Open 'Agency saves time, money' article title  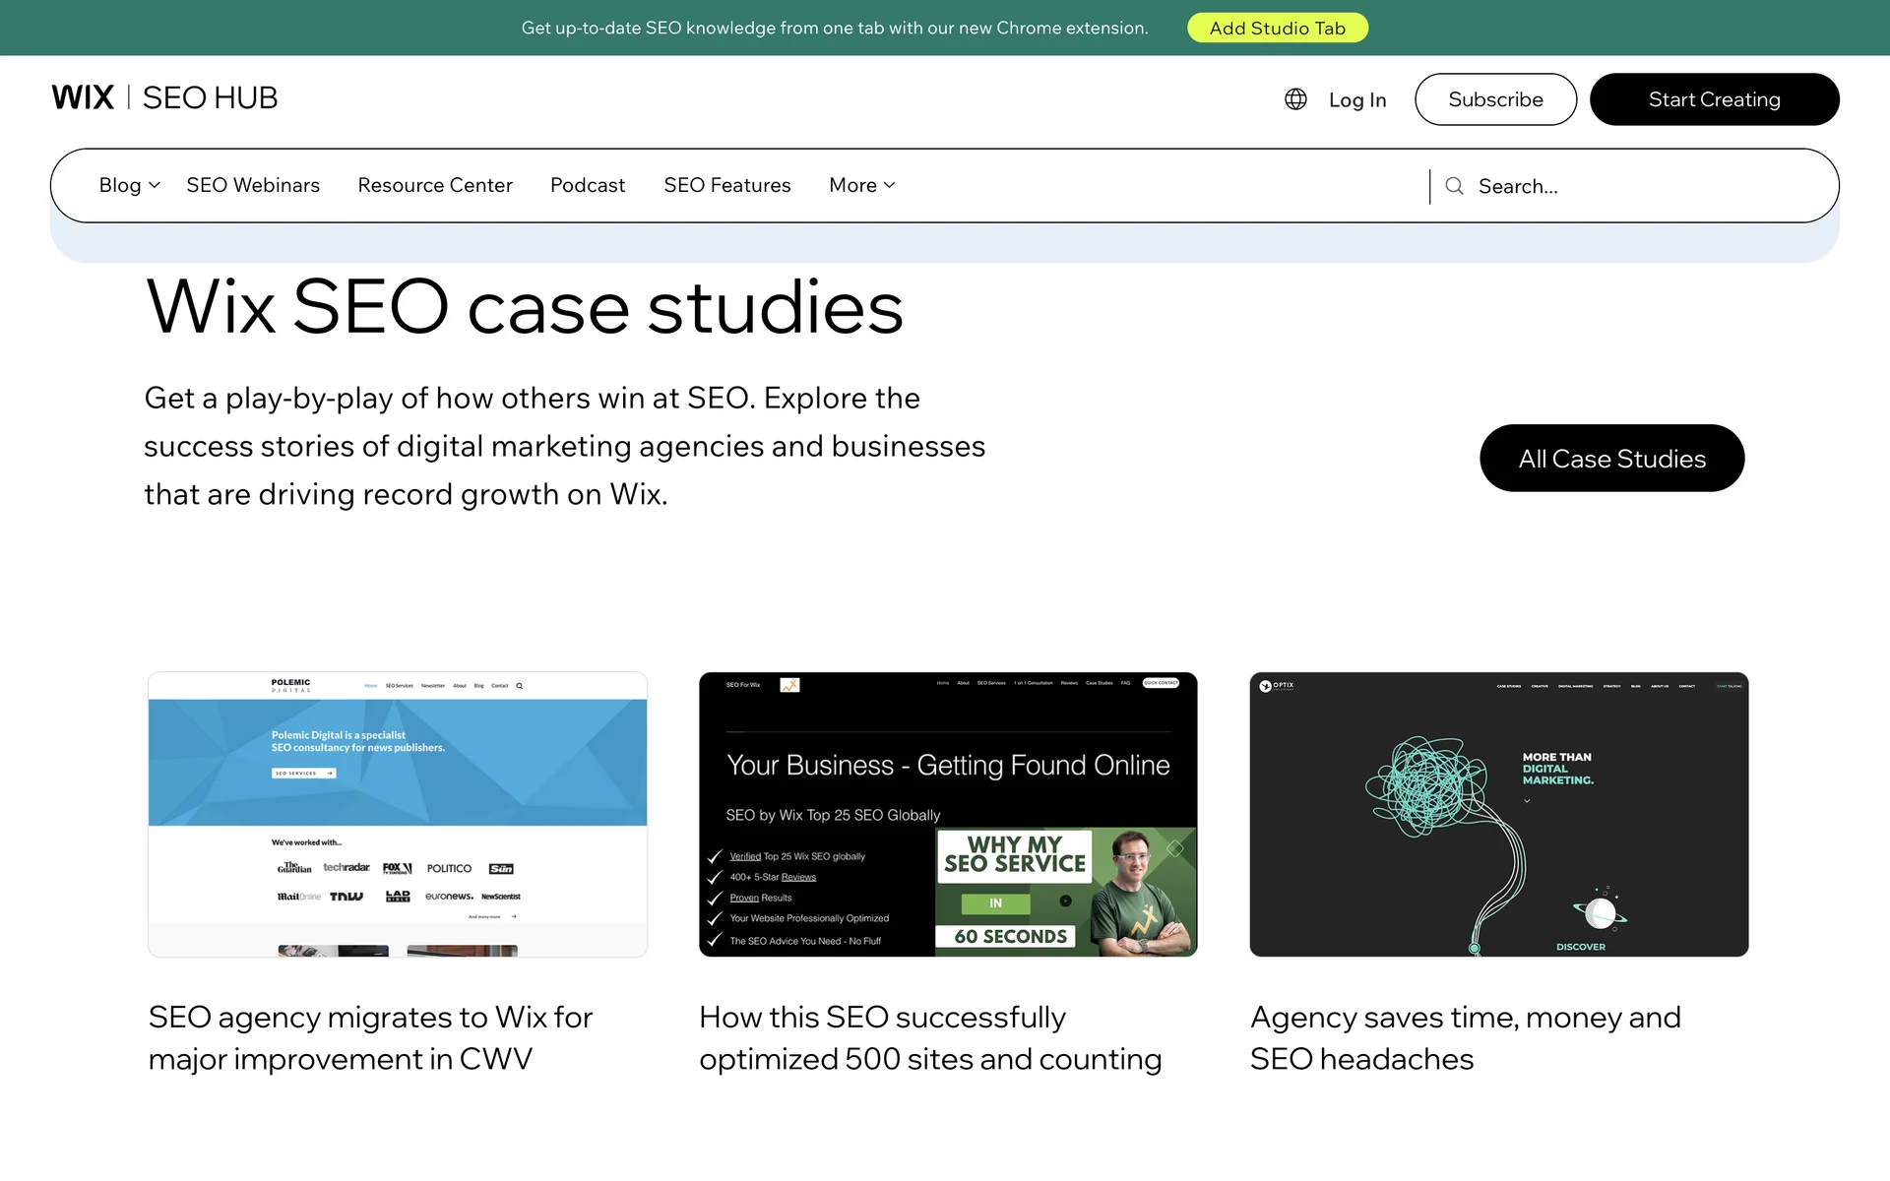[1465, 1037]
